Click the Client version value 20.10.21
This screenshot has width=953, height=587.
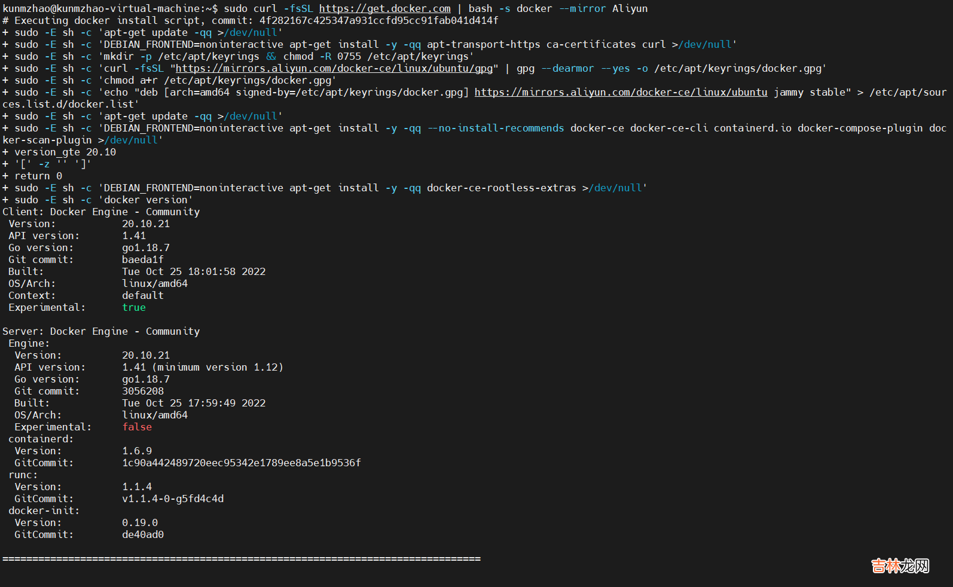pyautogui.click(x=146, y=224)
